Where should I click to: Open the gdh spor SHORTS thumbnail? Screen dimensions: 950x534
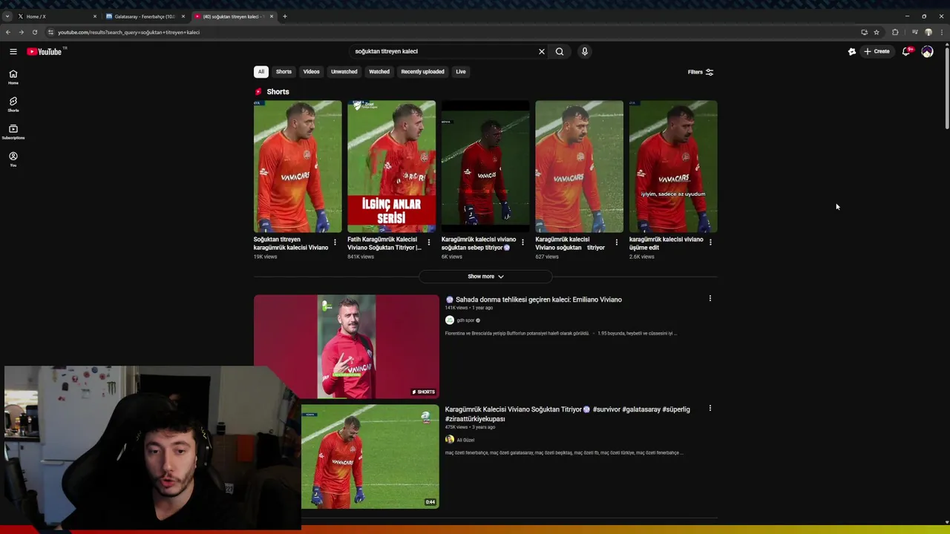[x=347, y=347]
